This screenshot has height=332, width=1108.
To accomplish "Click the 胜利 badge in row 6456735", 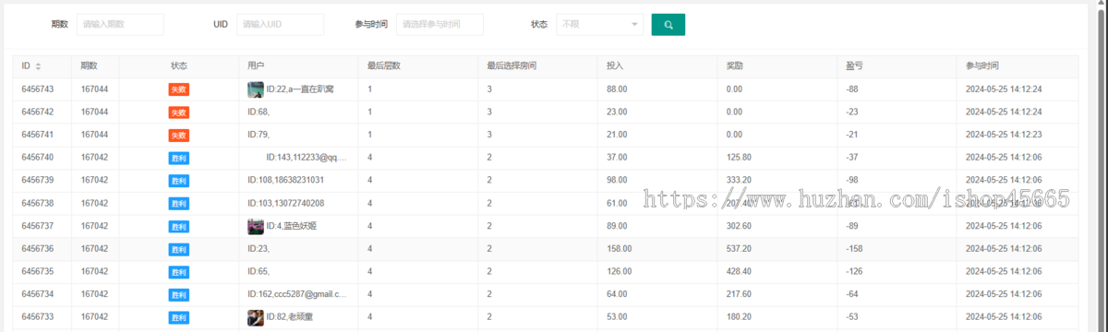I will pos(178,272).
